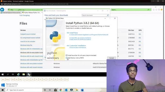This screenshot has height=92, width=165.
Task: Click the Cancel button in Python setup
Action: click(x=112, y=58)
